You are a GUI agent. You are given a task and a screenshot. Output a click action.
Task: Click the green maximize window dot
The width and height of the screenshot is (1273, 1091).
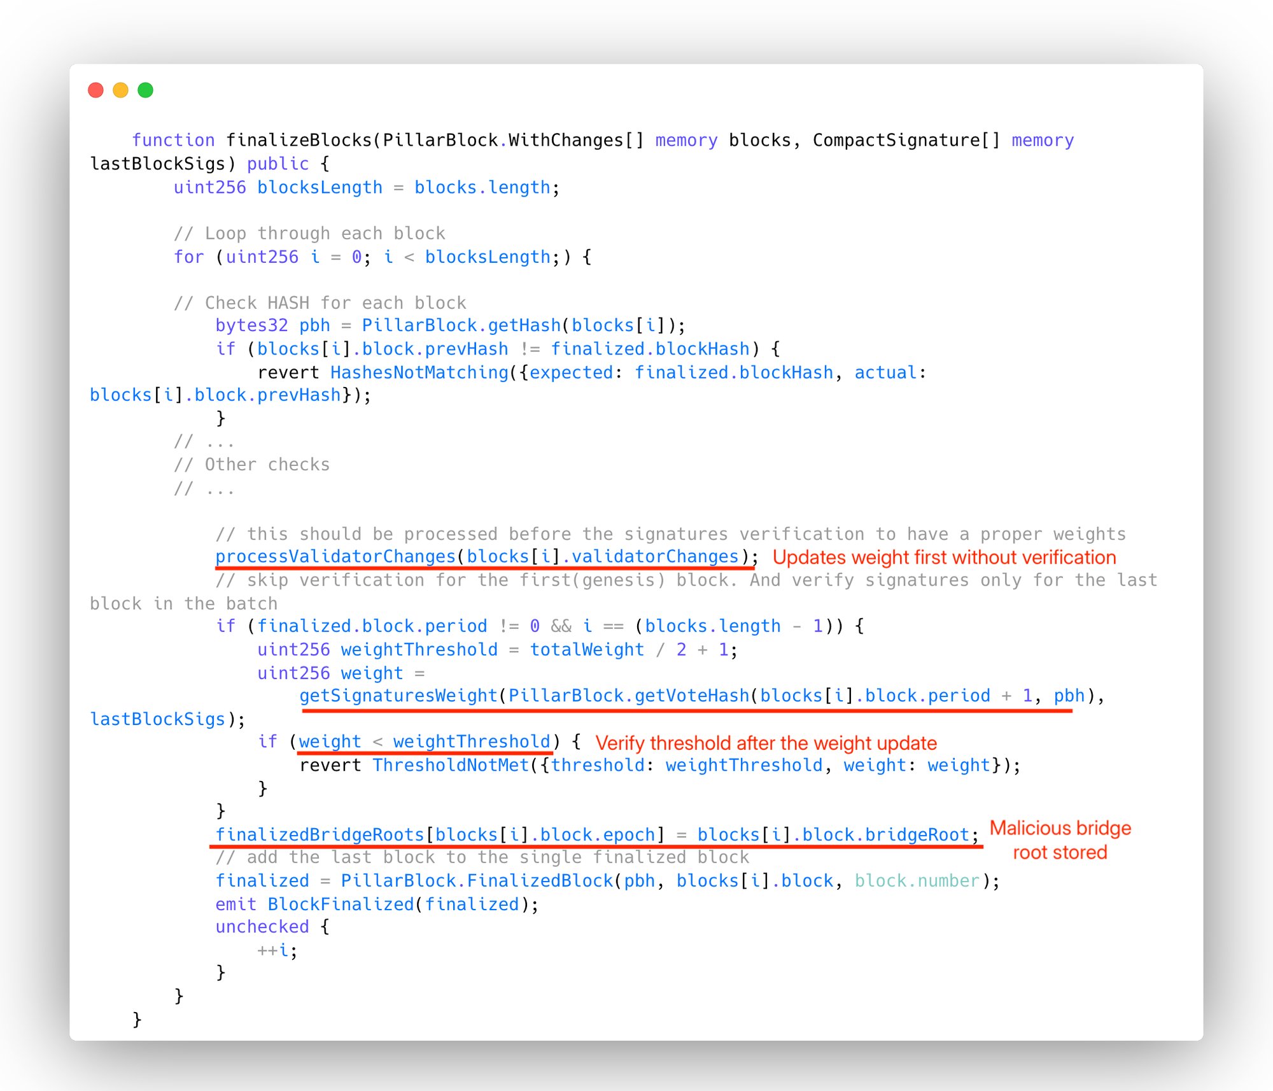(x=145, y=90)
